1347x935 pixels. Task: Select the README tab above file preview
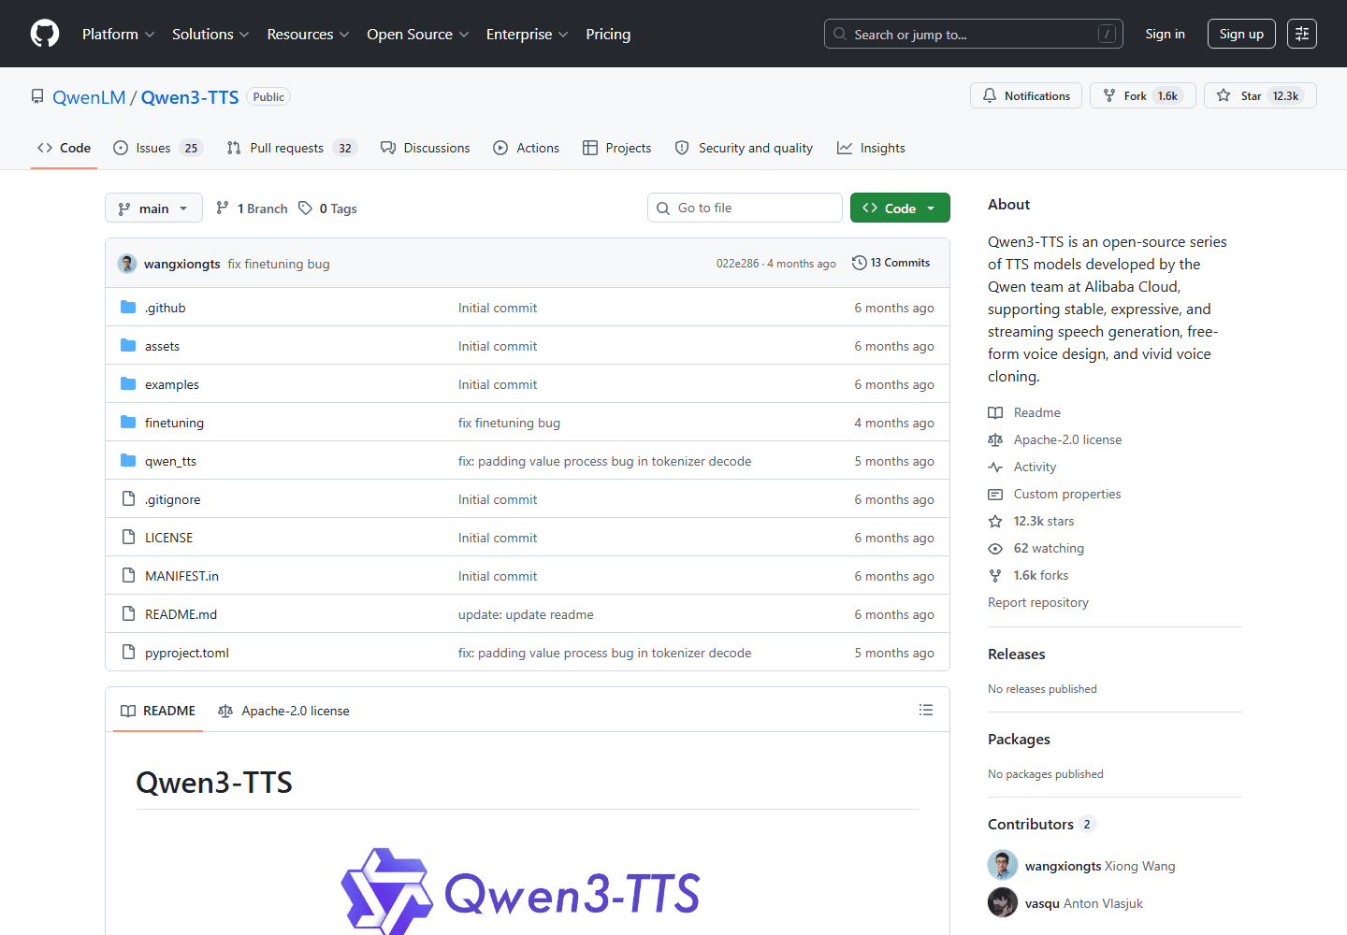(x=158, y=711)
